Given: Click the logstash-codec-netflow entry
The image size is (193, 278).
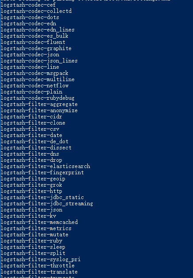Looking at the screenshot, I should point(34,86).
